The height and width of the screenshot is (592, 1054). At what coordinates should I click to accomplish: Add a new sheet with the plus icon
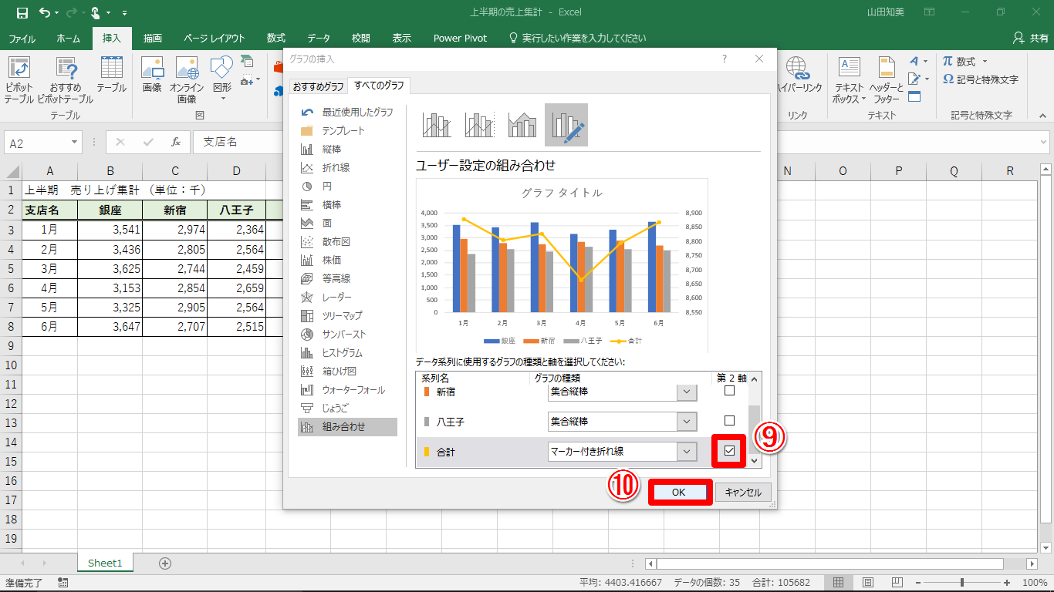(164, 563)
